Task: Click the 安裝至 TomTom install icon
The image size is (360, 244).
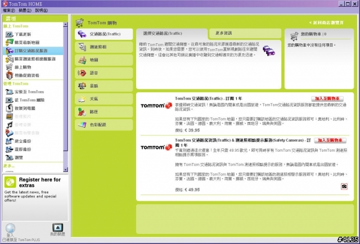Action: (x=9, y=92)
